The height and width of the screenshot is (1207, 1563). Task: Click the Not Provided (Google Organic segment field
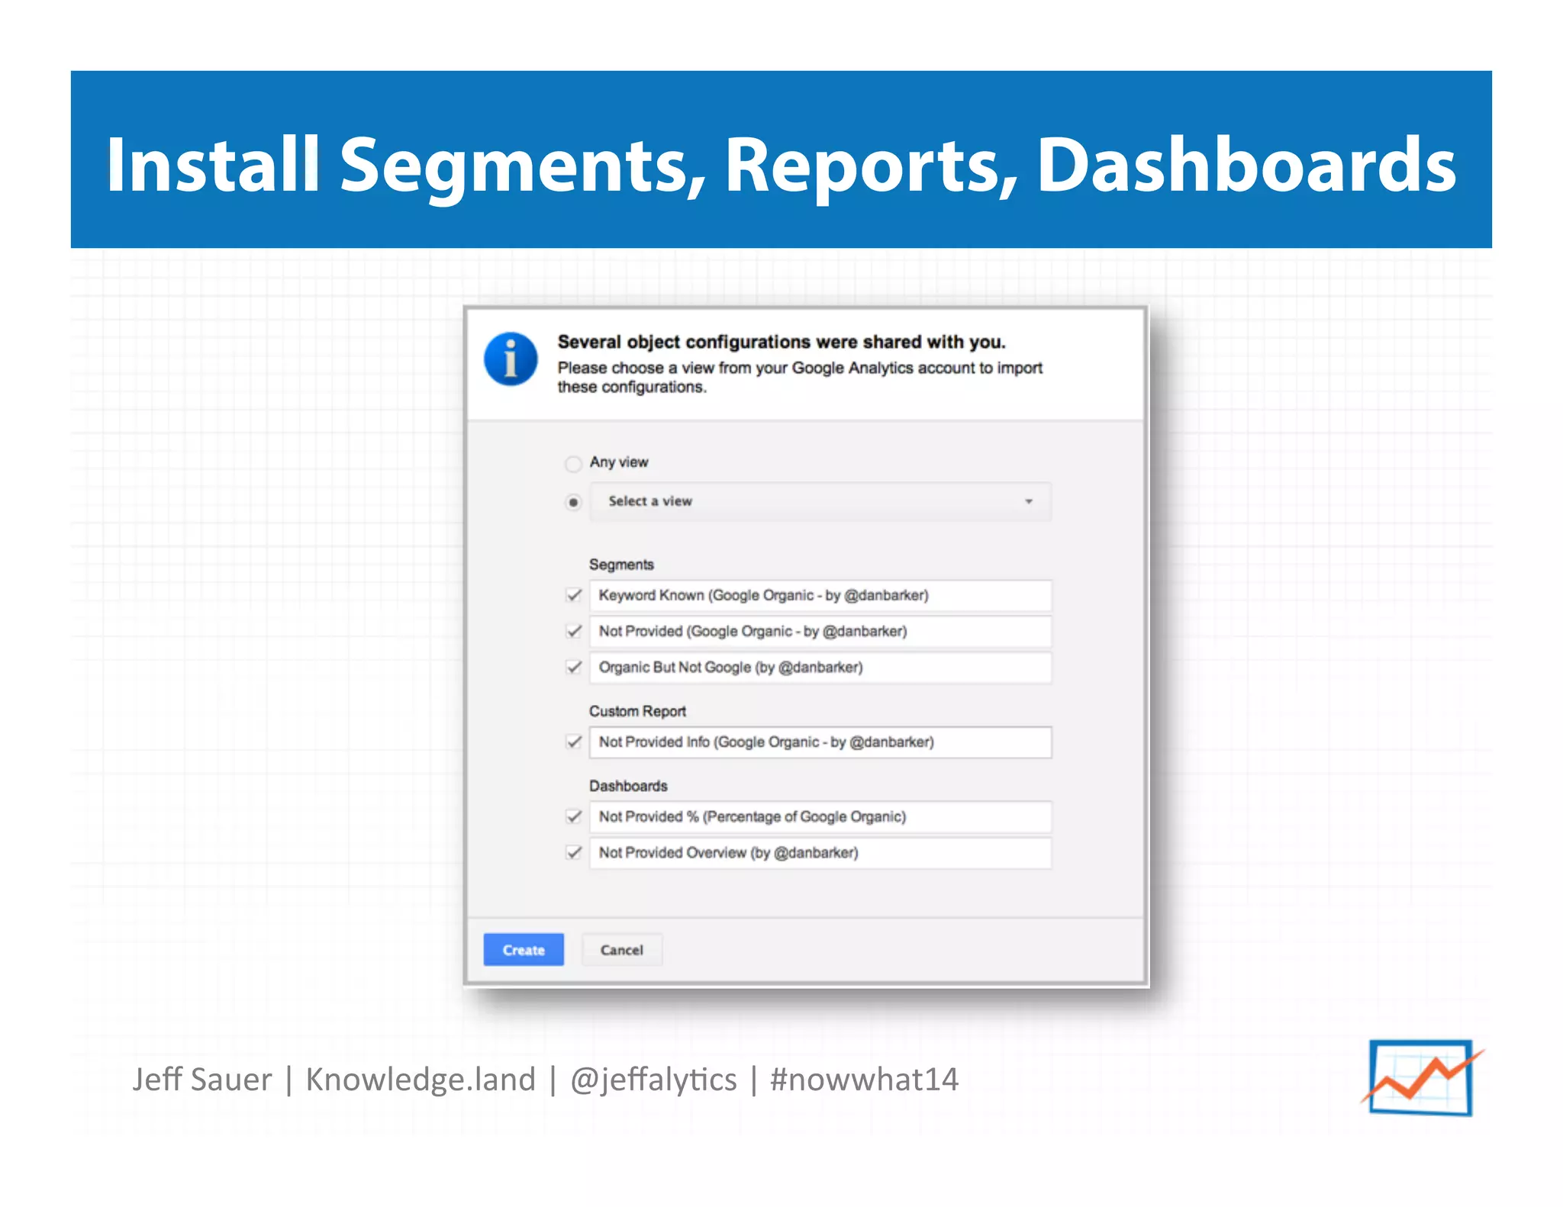pos(820,631)
